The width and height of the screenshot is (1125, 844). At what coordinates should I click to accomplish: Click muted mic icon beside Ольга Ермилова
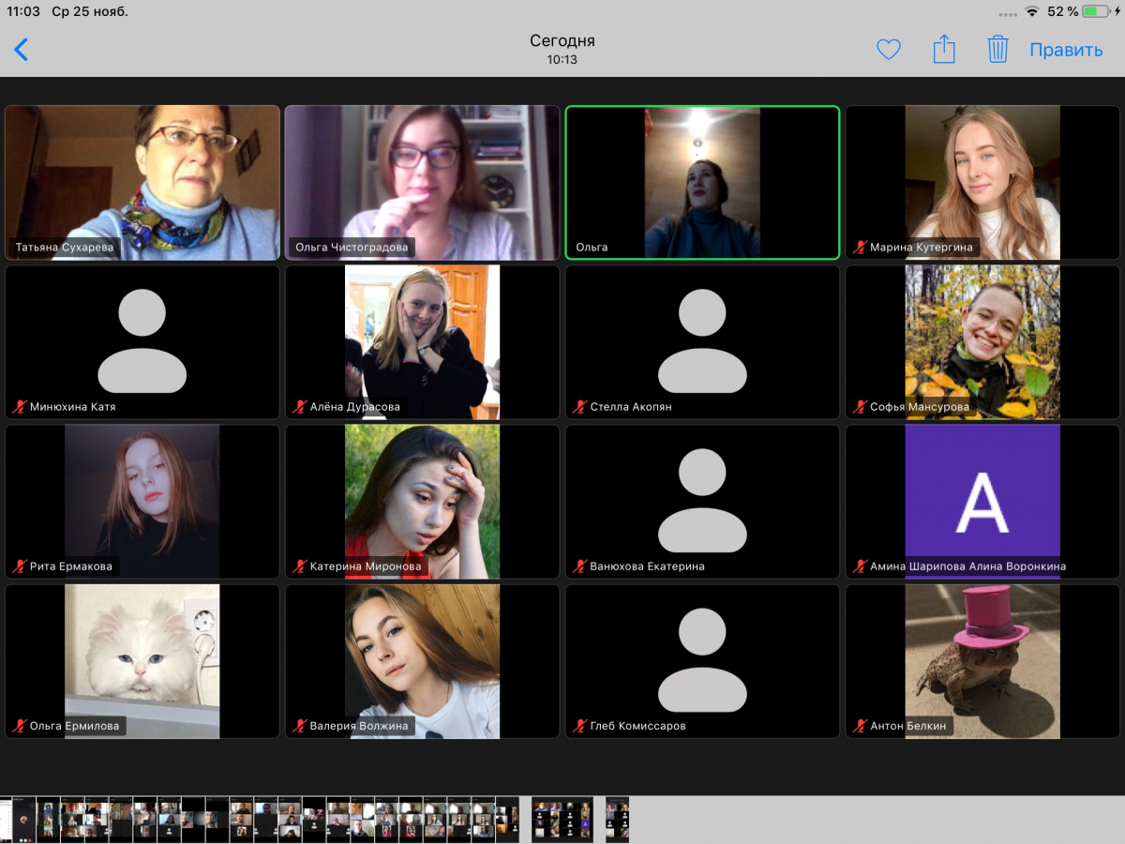pyautogui.click(x=20, y=726)
